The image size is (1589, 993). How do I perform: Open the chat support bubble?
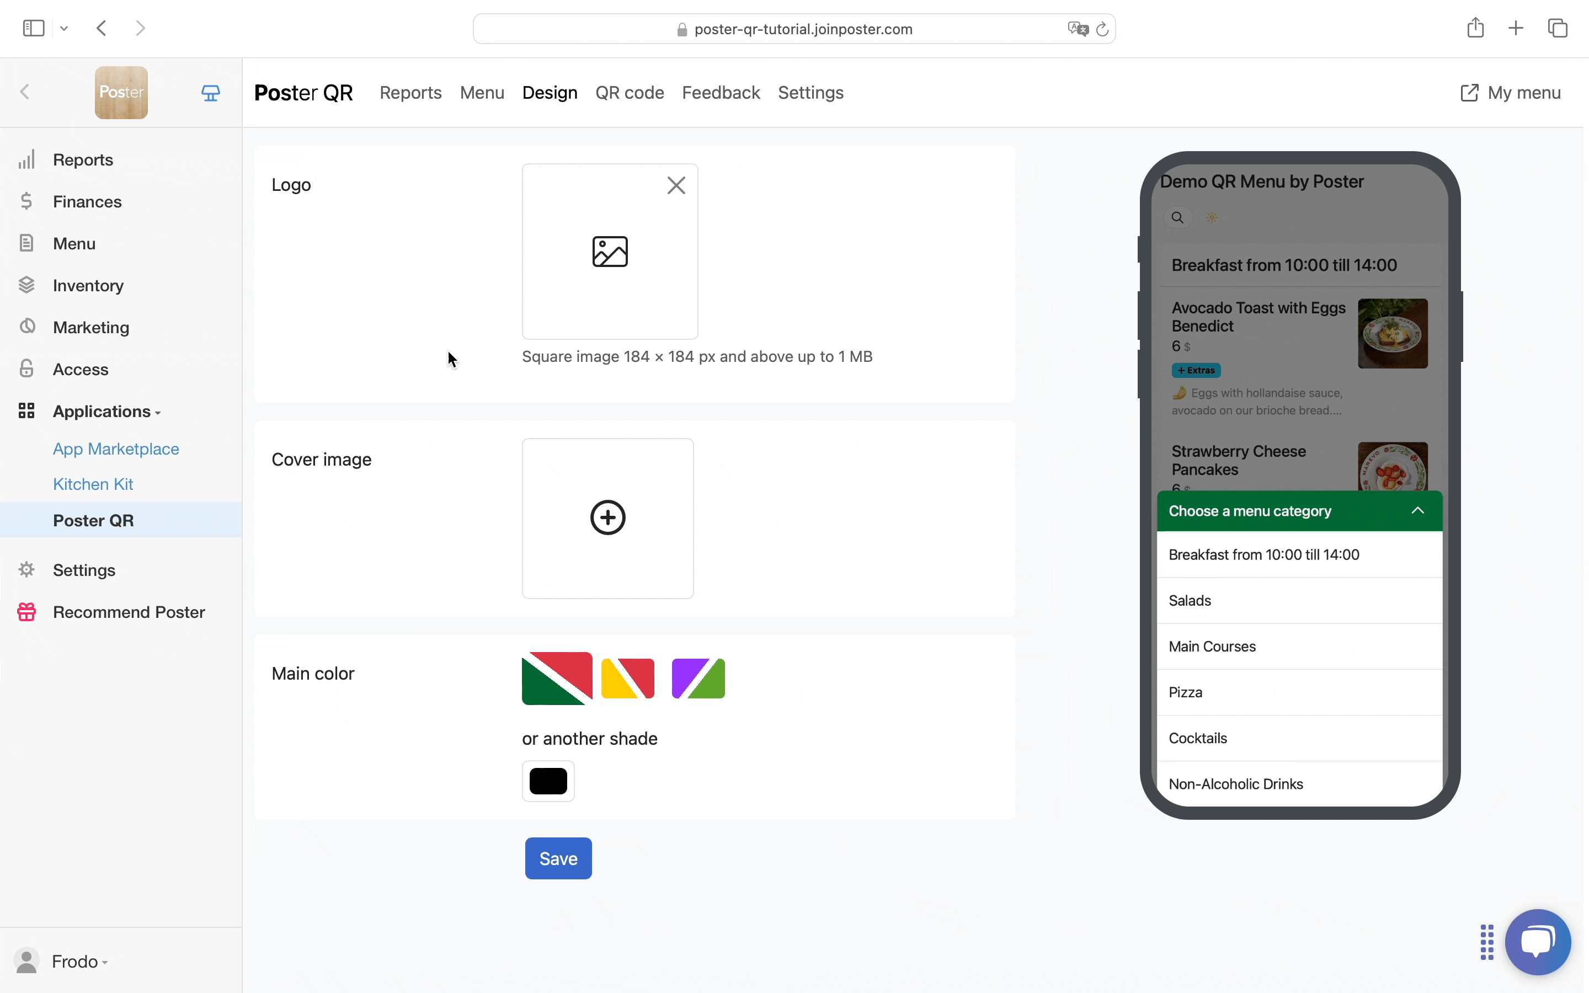[1538, 942]
